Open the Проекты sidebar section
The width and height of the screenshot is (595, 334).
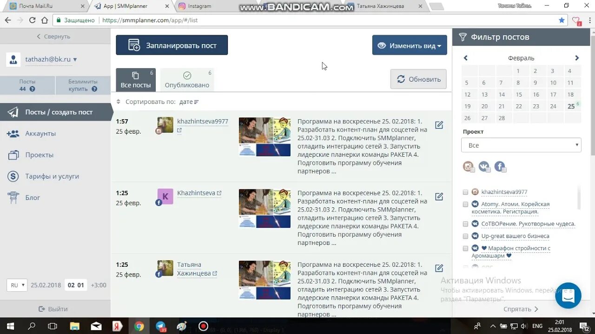[38, 154]
